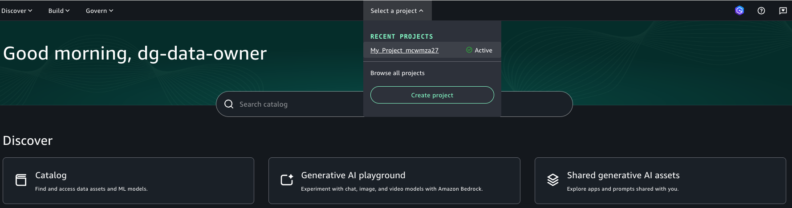792x208 pixels.
Task: Click the Shared generative AI assets layers icon
Action: tap(552, 180)
